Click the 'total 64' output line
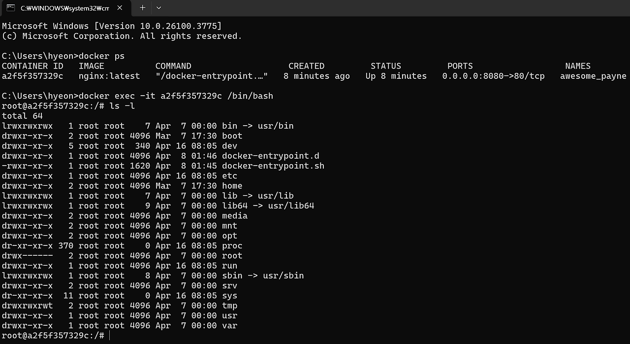The image size is (630, 344). click(x=22, y=116)
